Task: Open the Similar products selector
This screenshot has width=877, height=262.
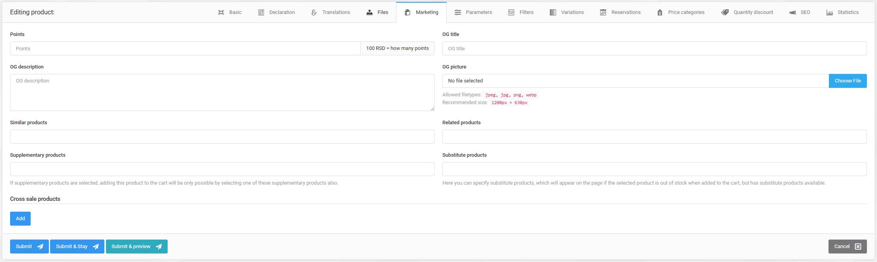Action: [x=222, y=137]
